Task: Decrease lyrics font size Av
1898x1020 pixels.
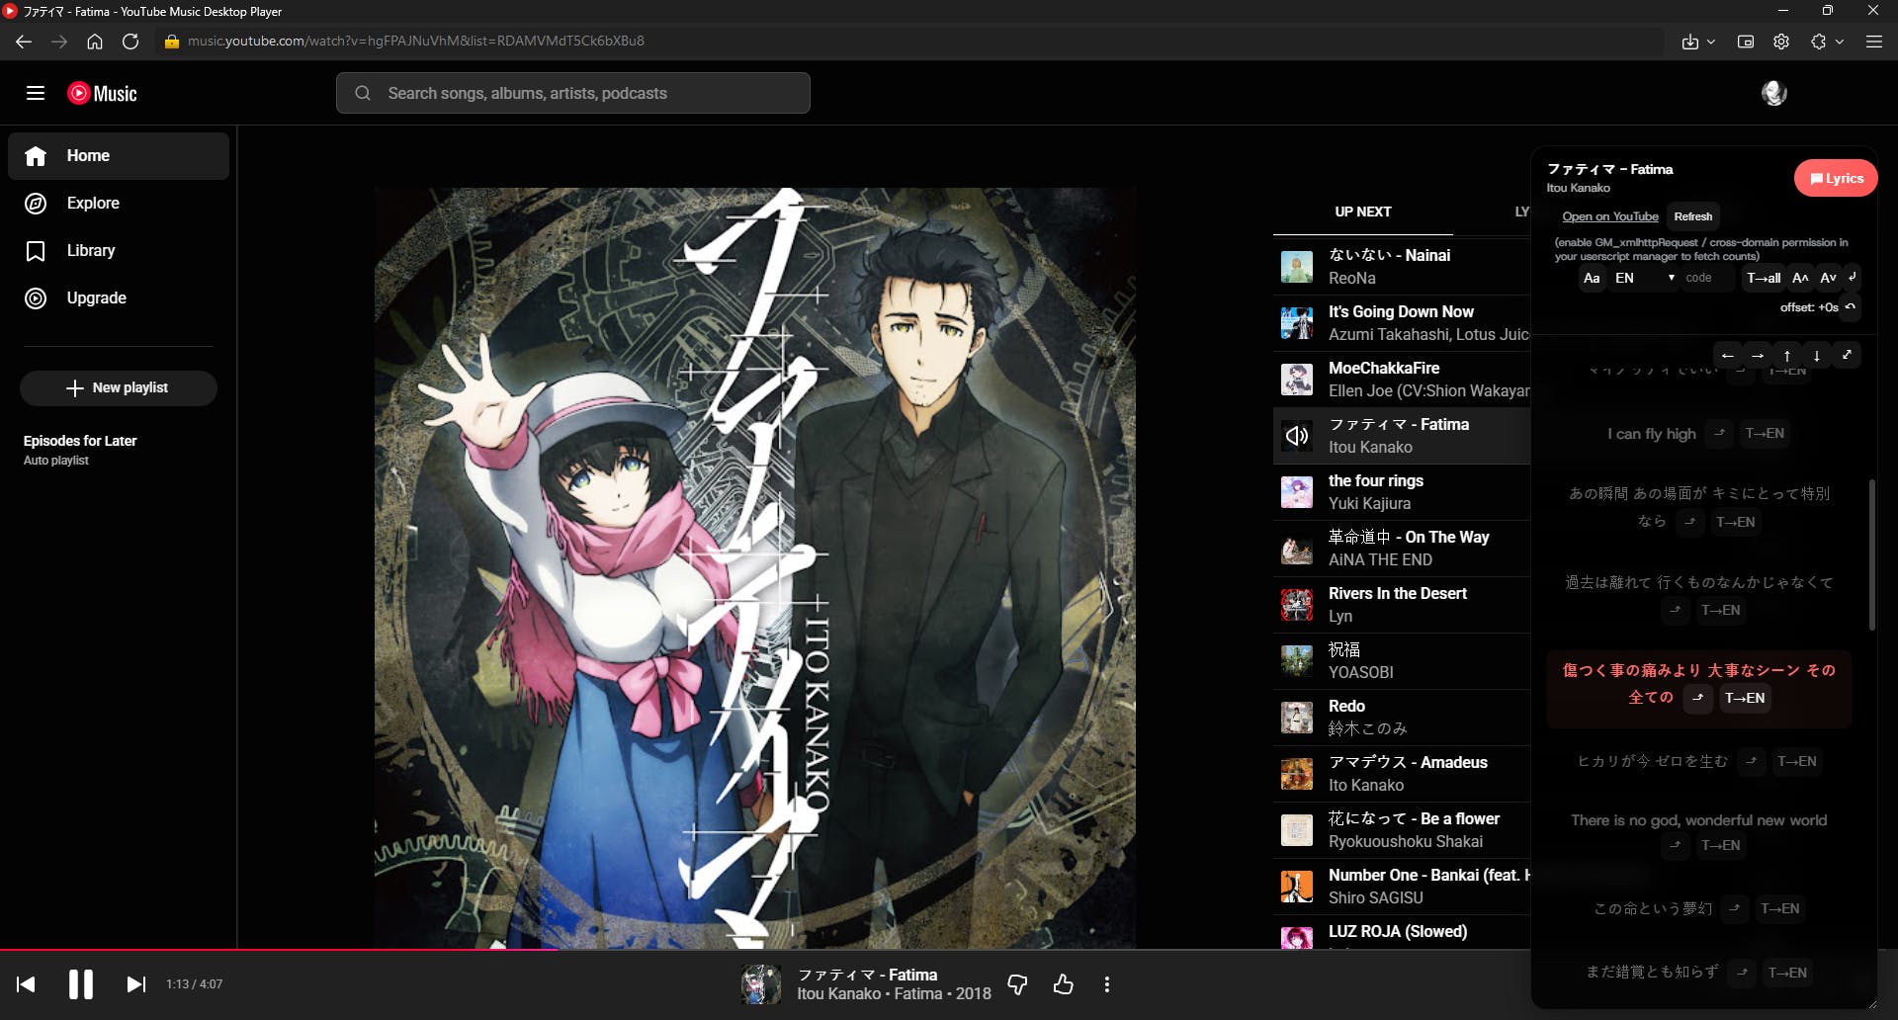Action: 1828,278
